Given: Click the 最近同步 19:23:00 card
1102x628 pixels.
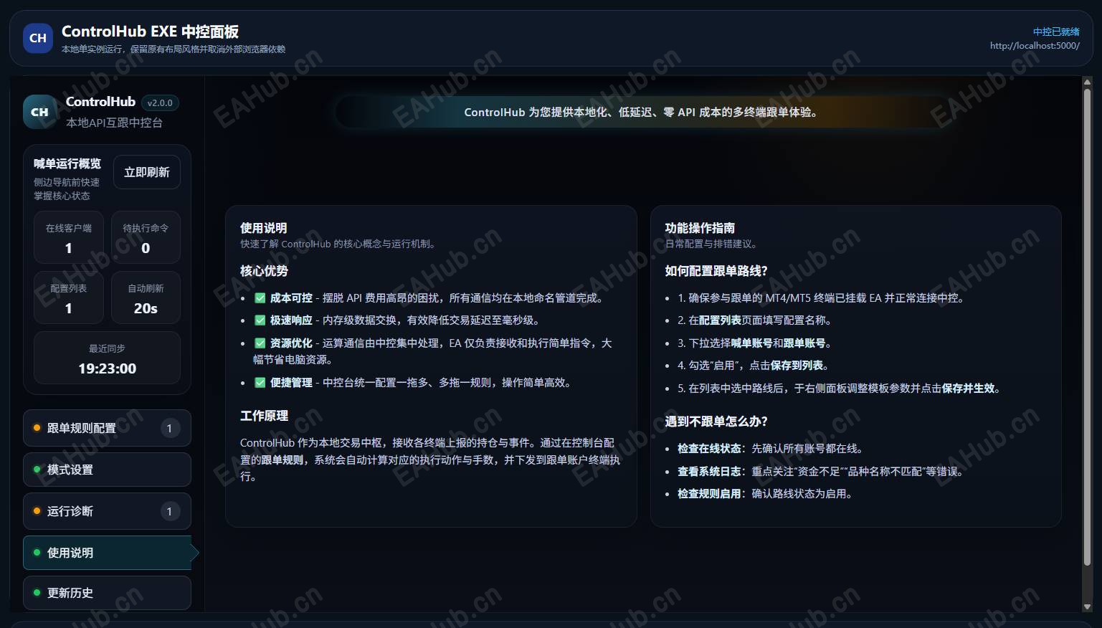Looking at the screenshot, I should pos(107,358).
